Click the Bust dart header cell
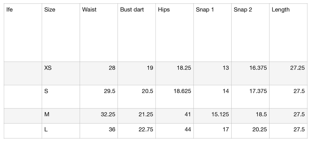311x142 pixels. pyautogui.click(x=137, y=33)
